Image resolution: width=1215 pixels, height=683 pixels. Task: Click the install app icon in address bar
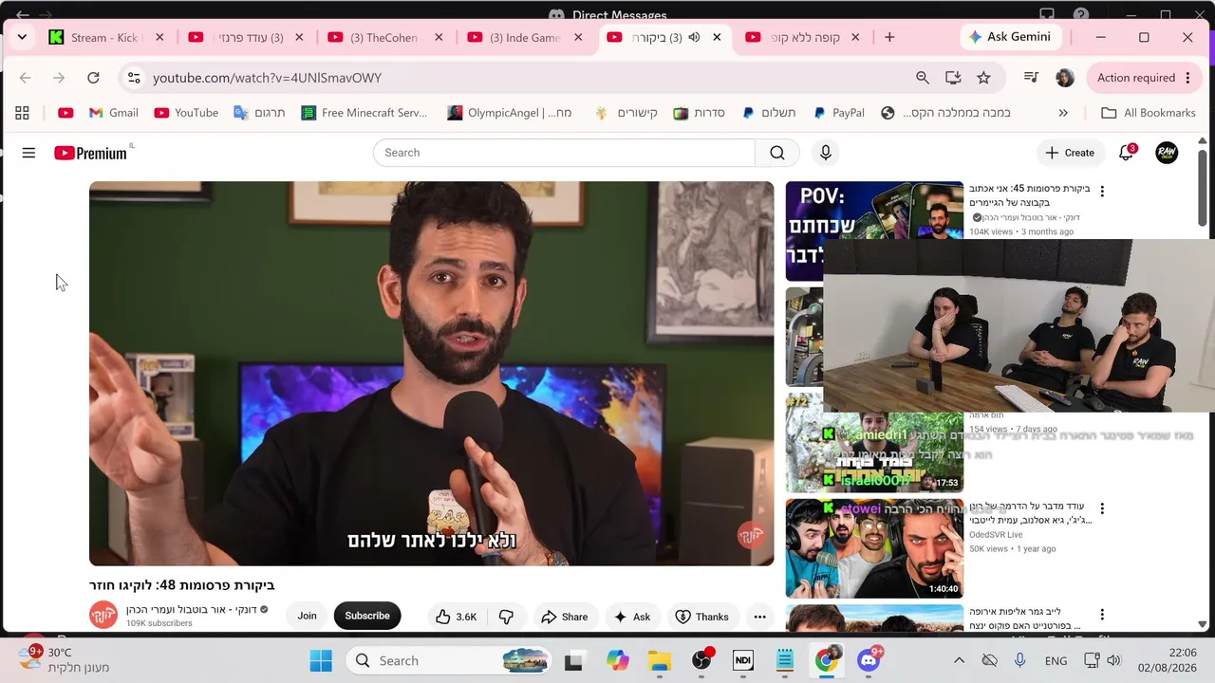[x=953, y=78]
